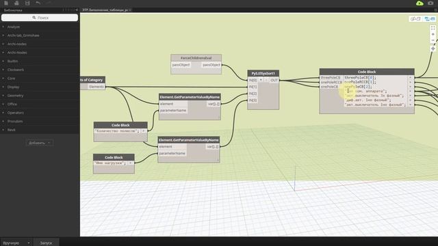
Task: Click IN[3] port of PyS.ElSysSort1
Action: click(253, 100)
